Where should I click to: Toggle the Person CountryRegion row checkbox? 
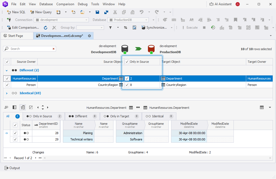click(x=7, y=85)
